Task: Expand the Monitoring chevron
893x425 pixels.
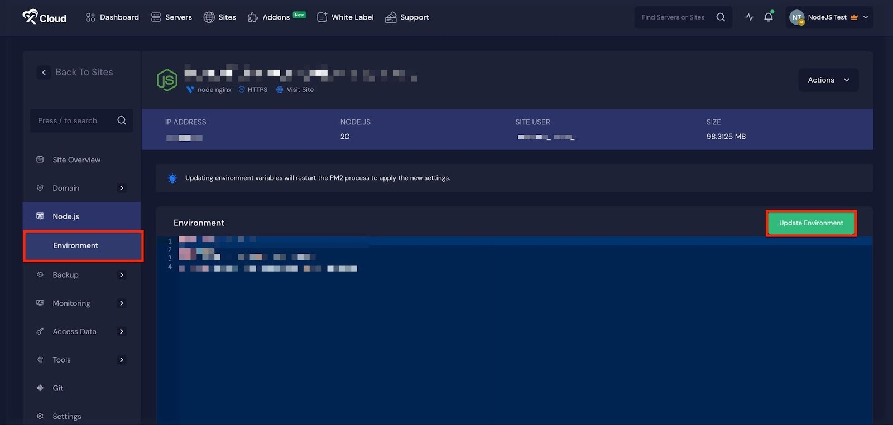Action: click(x=122, y=303)
